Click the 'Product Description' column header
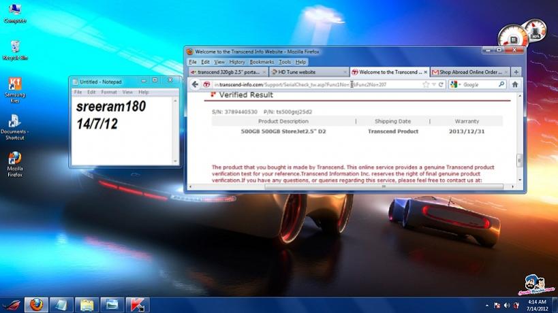Image resolution: width=558 pixels, height=313 pixels. point(283,122)
